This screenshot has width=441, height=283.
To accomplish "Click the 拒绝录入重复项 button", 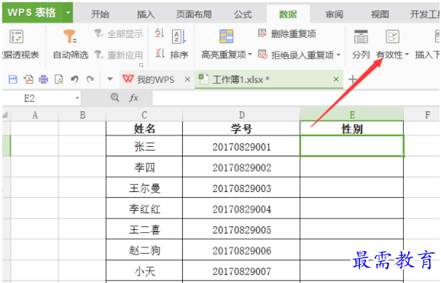I will pos(296,55).
